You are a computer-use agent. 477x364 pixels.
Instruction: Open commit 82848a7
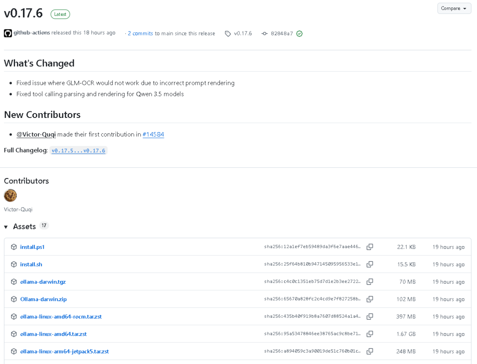pyautogui.click(x=282, y=34)
